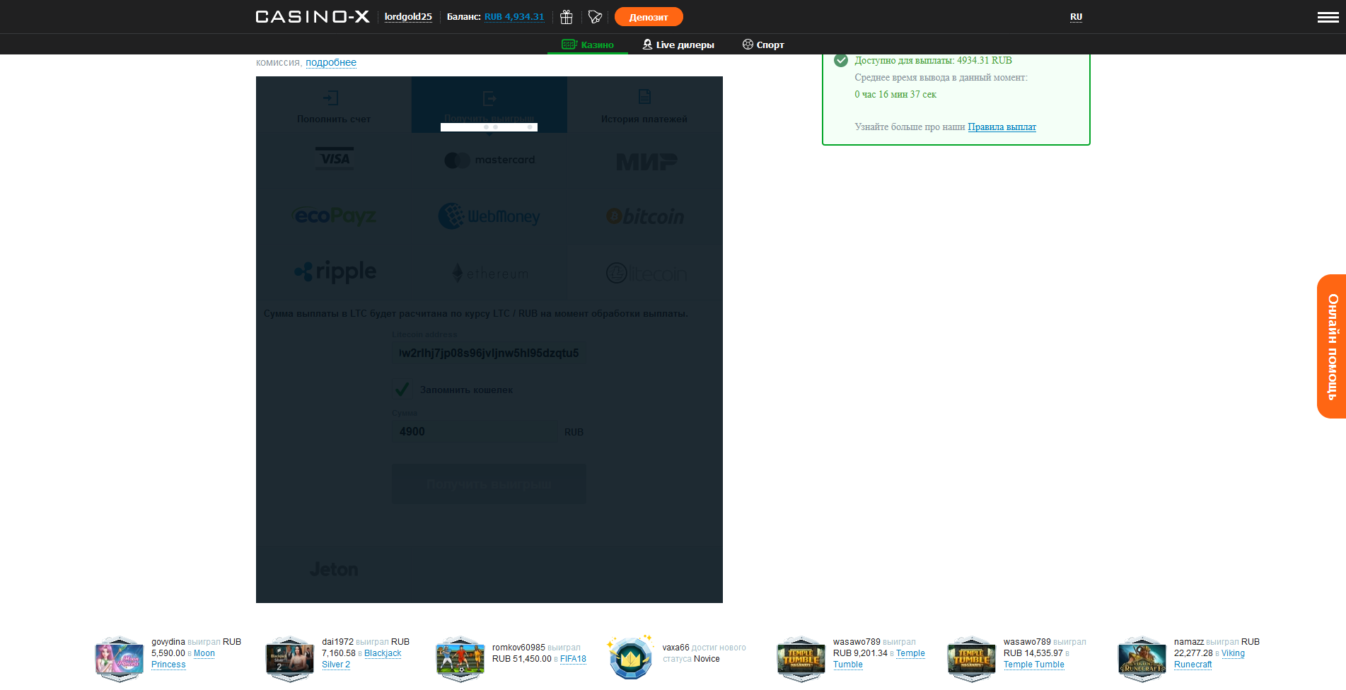Open the Moon Princess game link
The height and width of the screenshot is (690, 1346).
(183, 659)
